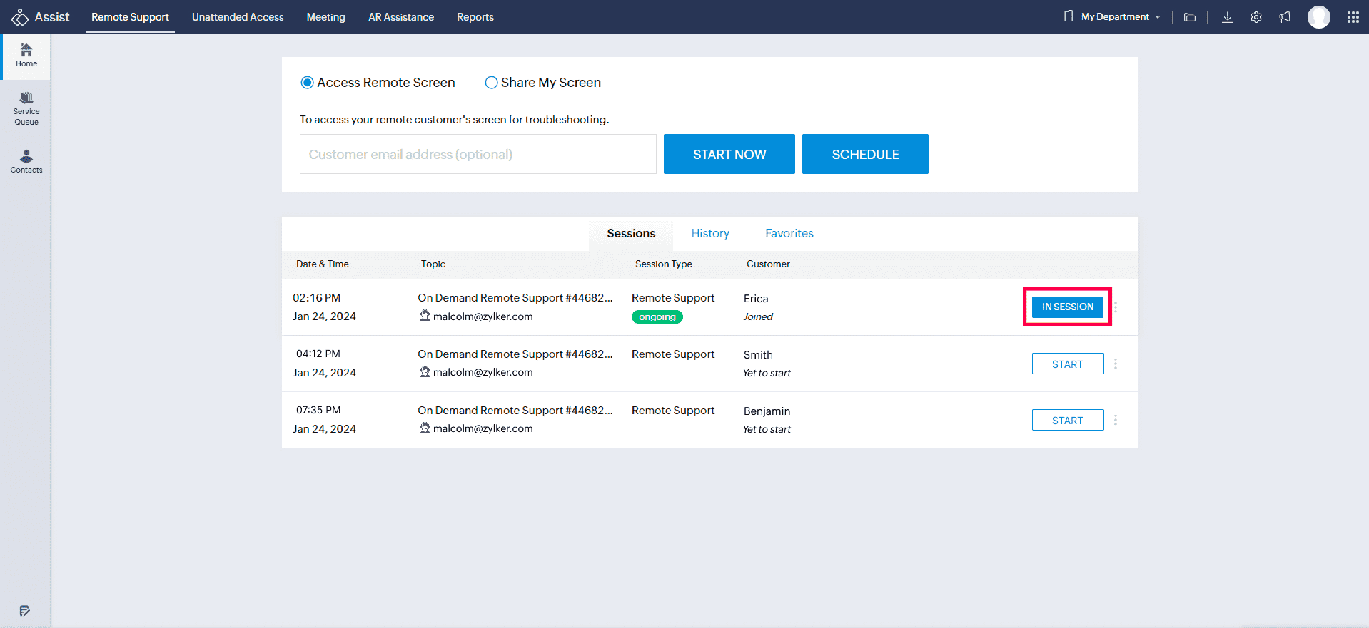Click topic of the 02:16 PM session
The height and width of the screenshot is (628, 1369).
515,298
